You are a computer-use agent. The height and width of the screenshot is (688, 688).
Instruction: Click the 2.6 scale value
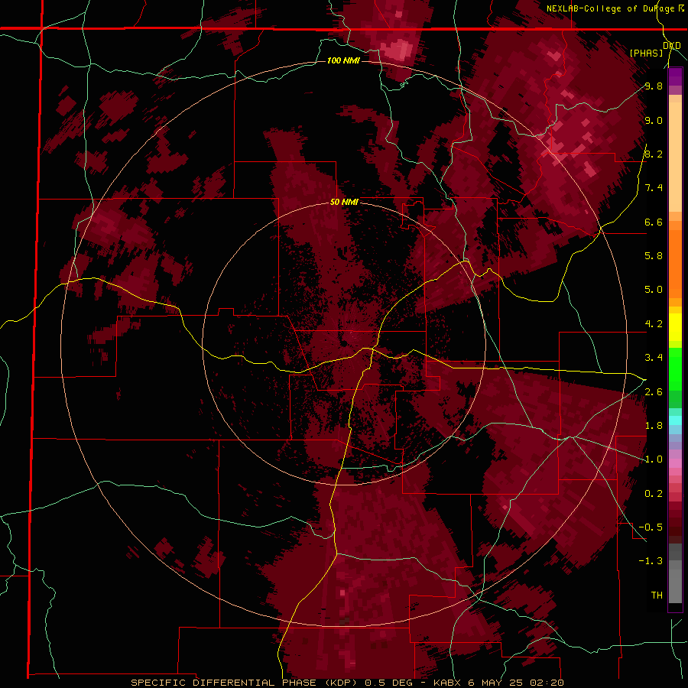pos(654,391)
